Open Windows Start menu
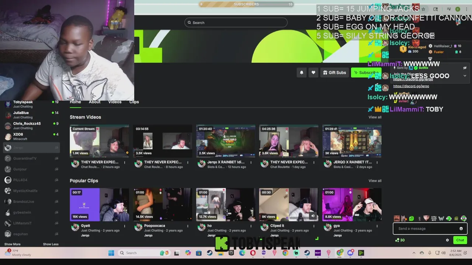This screenshot has width=472, height=265. click(111, 253)
